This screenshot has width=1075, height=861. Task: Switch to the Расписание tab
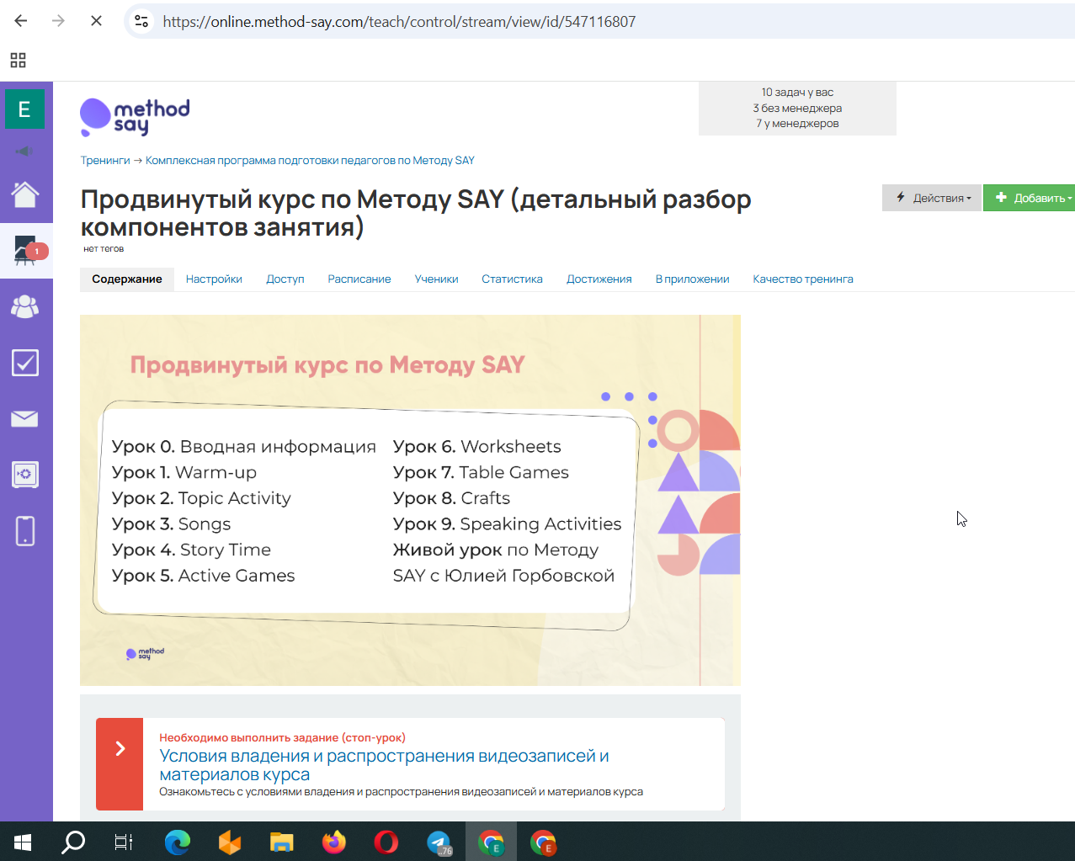pyautogui.click(x=359, y=279)
